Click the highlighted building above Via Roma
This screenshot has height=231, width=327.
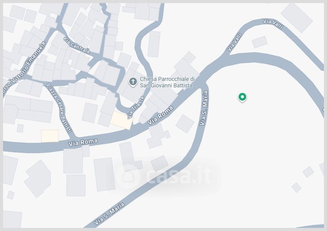50,136
